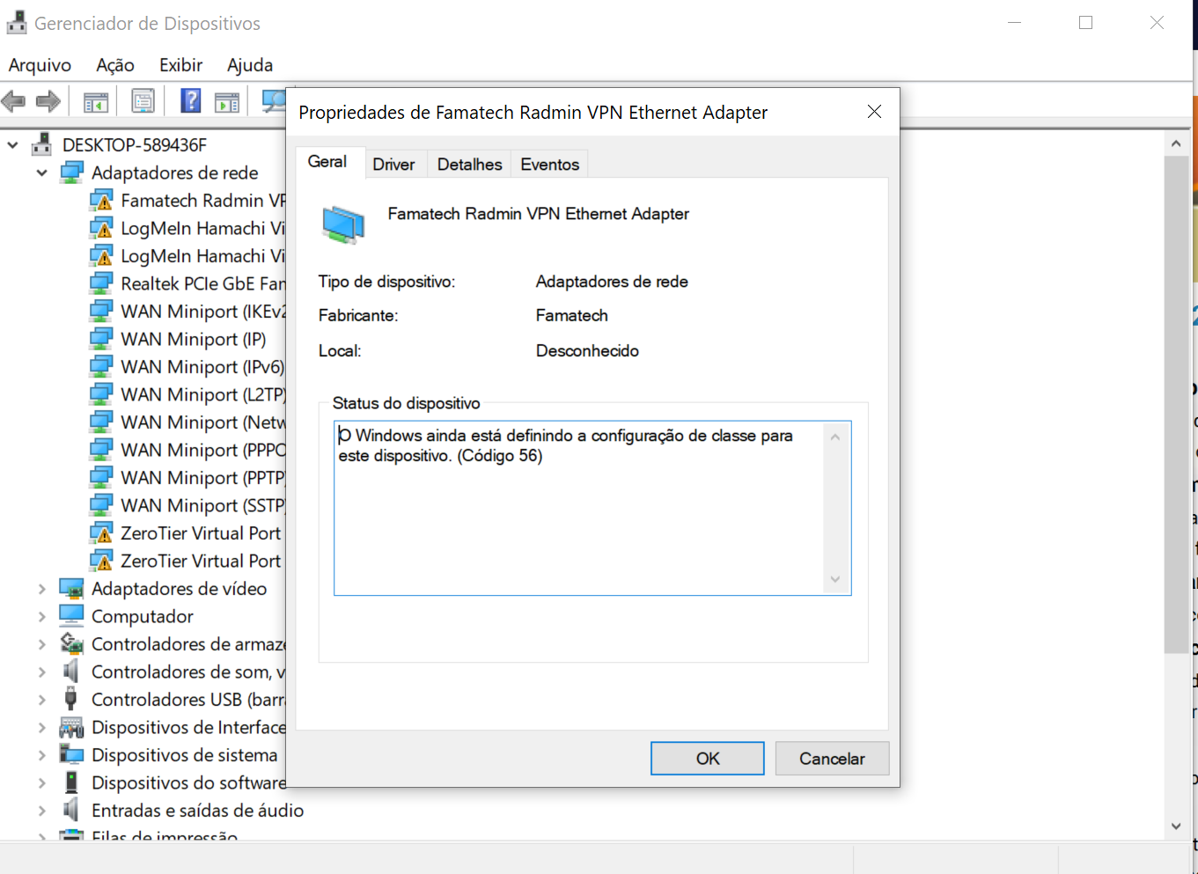Viewport: 1198px width, 874px height.
Task: Collapse the DESKTOP-589436F root node
Action: click(x=13, y=145)
